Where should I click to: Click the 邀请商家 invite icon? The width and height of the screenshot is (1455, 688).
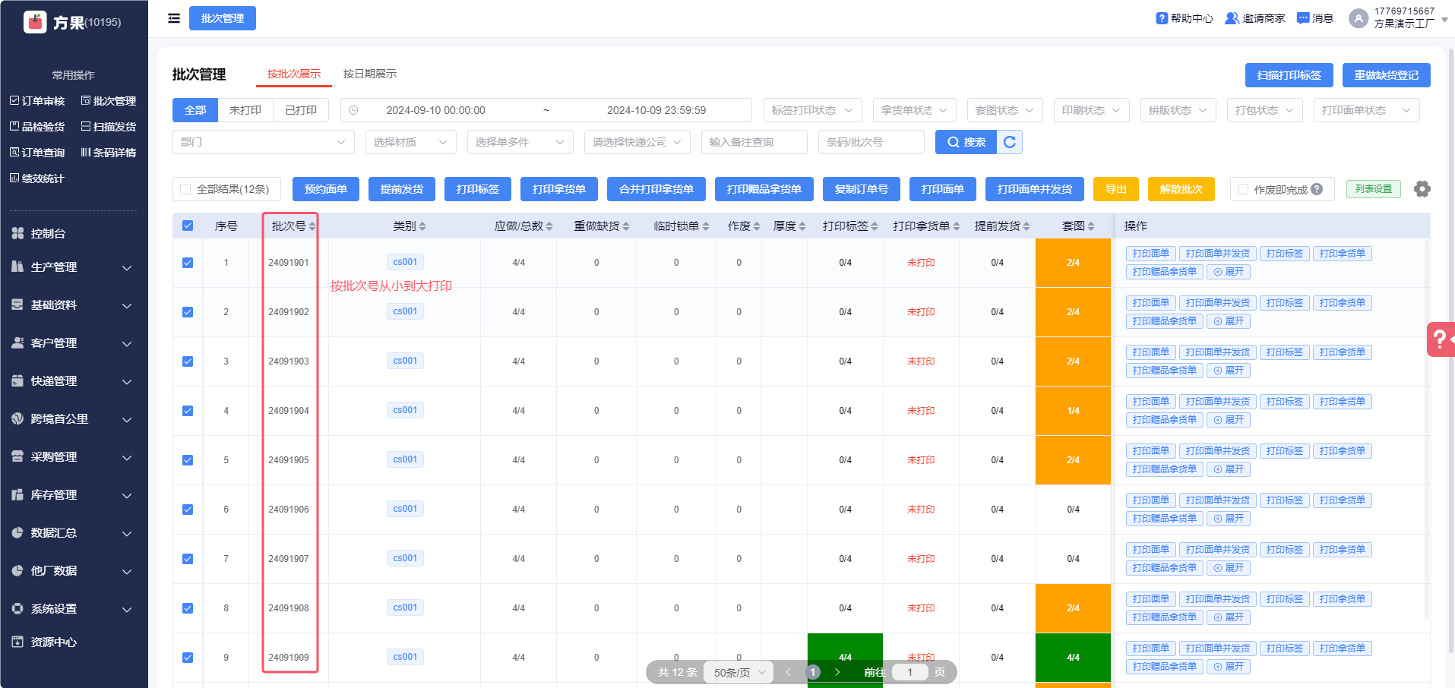coord(1232,18)
